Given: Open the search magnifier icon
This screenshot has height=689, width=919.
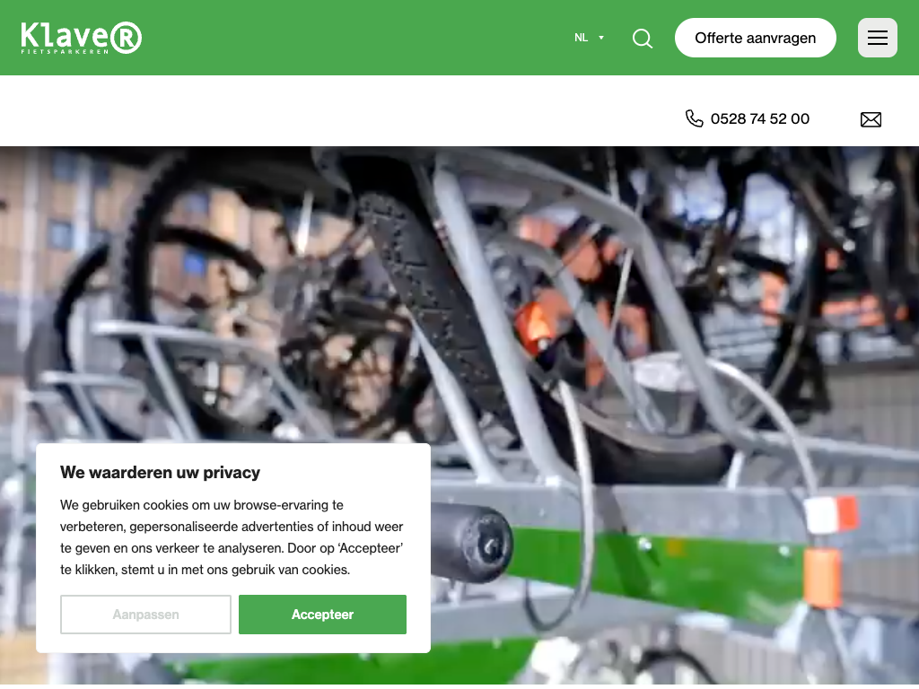Looking at the screenshot, I should tap(643, 38).
